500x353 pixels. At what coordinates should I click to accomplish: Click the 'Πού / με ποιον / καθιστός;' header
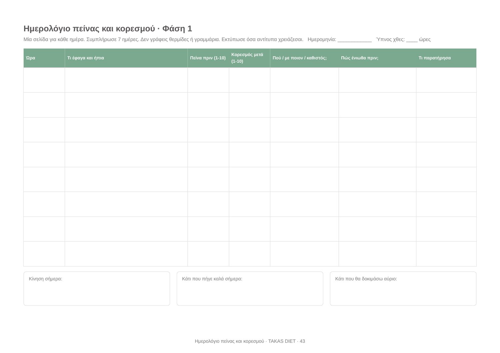(x=304, y=58)
